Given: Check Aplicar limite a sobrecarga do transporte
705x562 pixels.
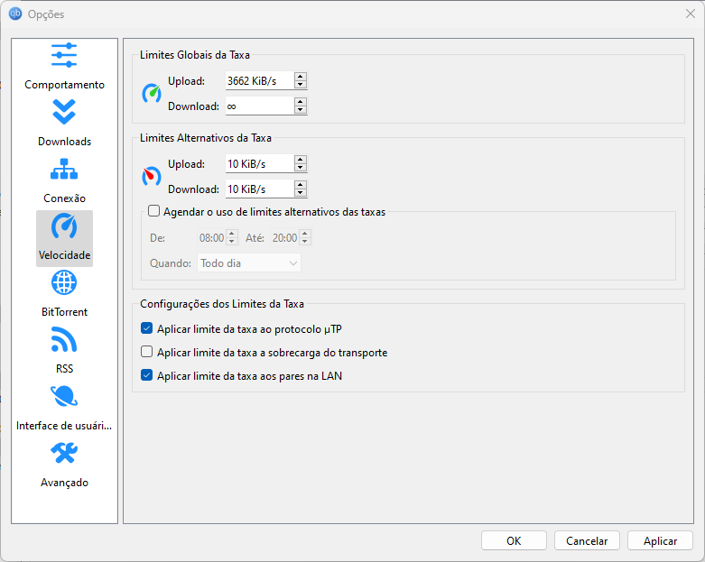Looking at the screenshot, I should pyautogui.click(x=146, y=352).
